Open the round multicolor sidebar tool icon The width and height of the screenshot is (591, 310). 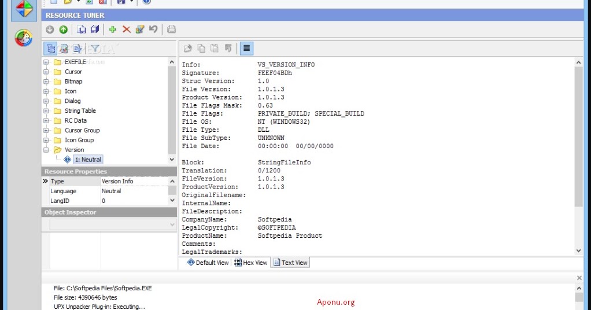[x=23, y=38]
